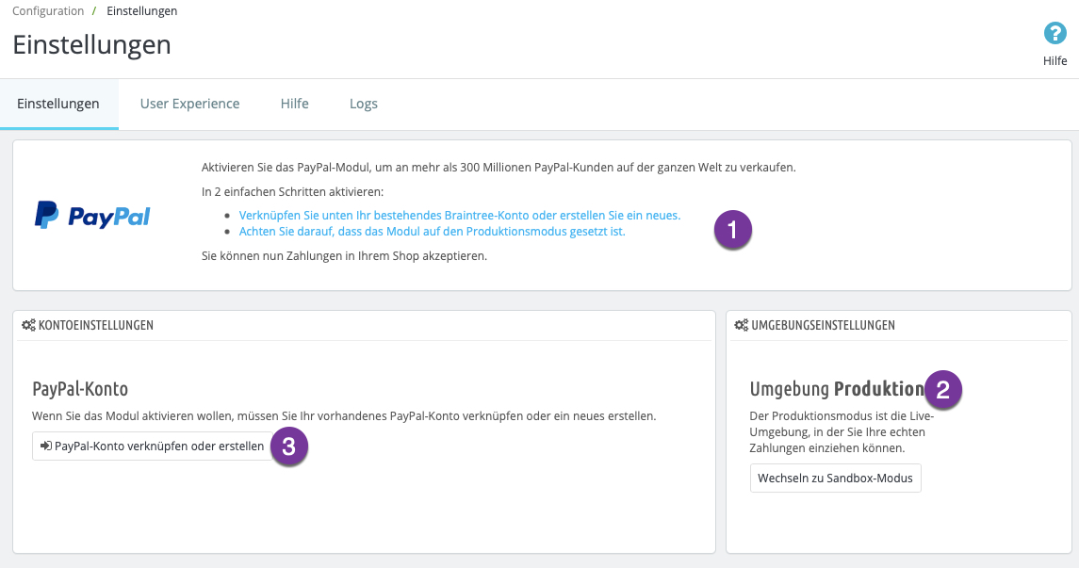Click the sign-in arrow icon on PayPal-Konto button
The image size is (1079, 568).
click(x=46, y=446)
